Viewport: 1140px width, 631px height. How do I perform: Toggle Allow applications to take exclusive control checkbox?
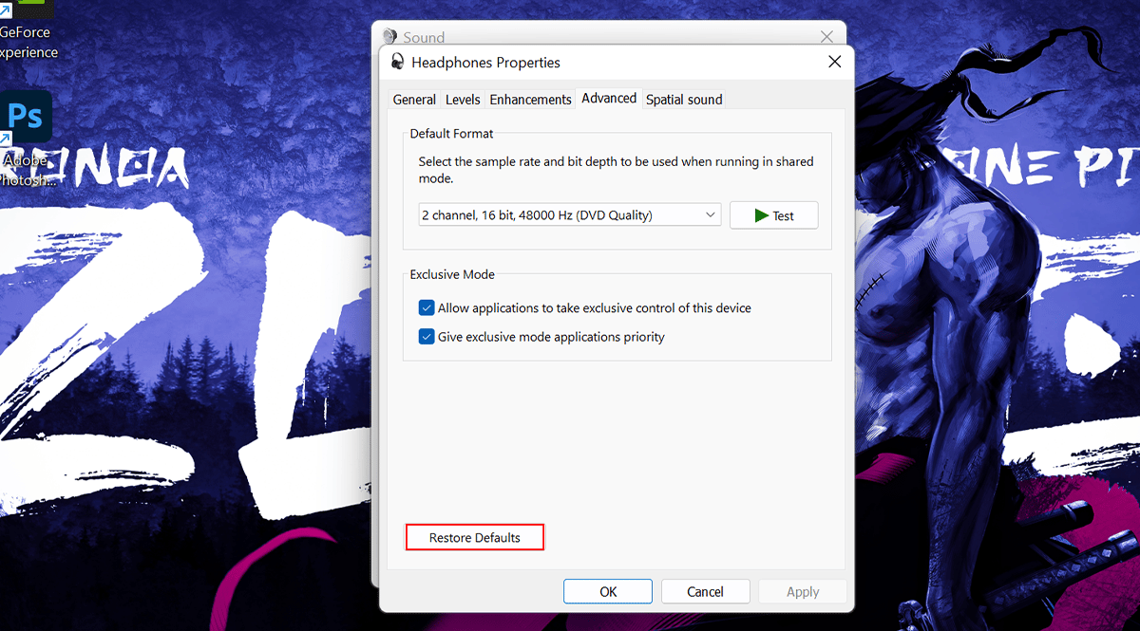pyautogui.click(x=427, y=307)
